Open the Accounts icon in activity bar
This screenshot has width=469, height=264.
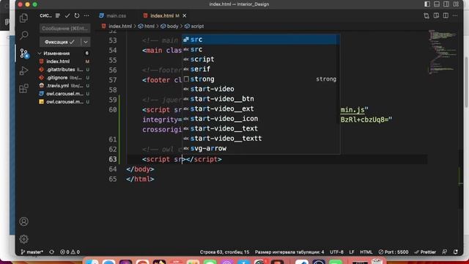point(23,221)
